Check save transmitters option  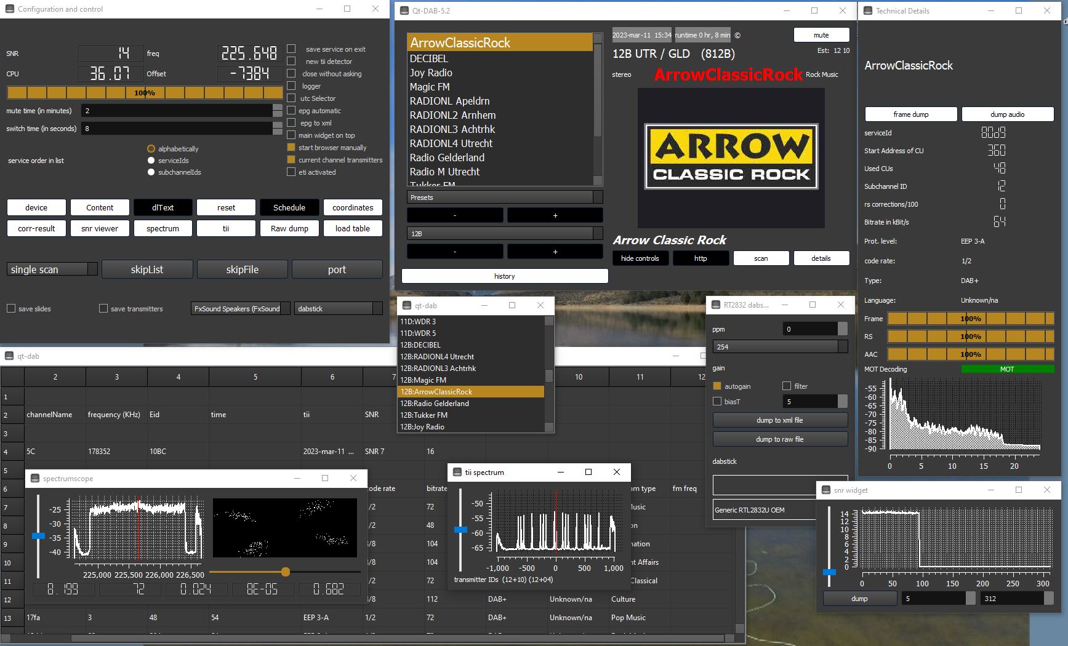pos(103,308)
